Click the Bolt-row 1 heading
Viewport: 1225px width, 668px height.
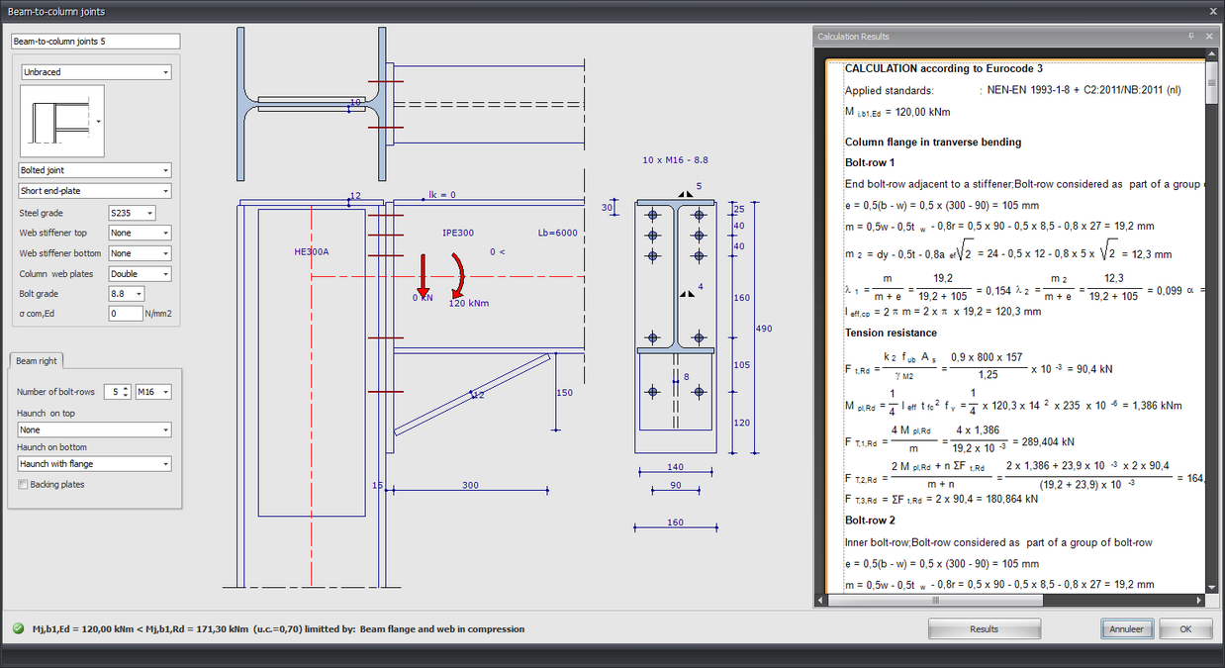point(870,162)
